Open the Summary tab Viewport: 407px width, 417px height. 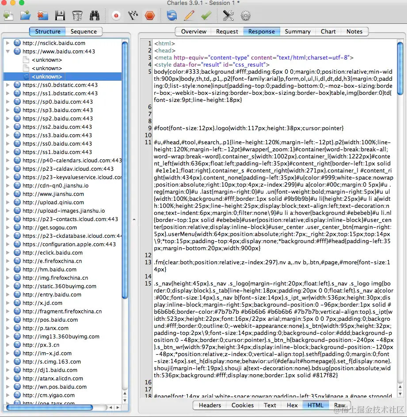click(x=297, y=31)
